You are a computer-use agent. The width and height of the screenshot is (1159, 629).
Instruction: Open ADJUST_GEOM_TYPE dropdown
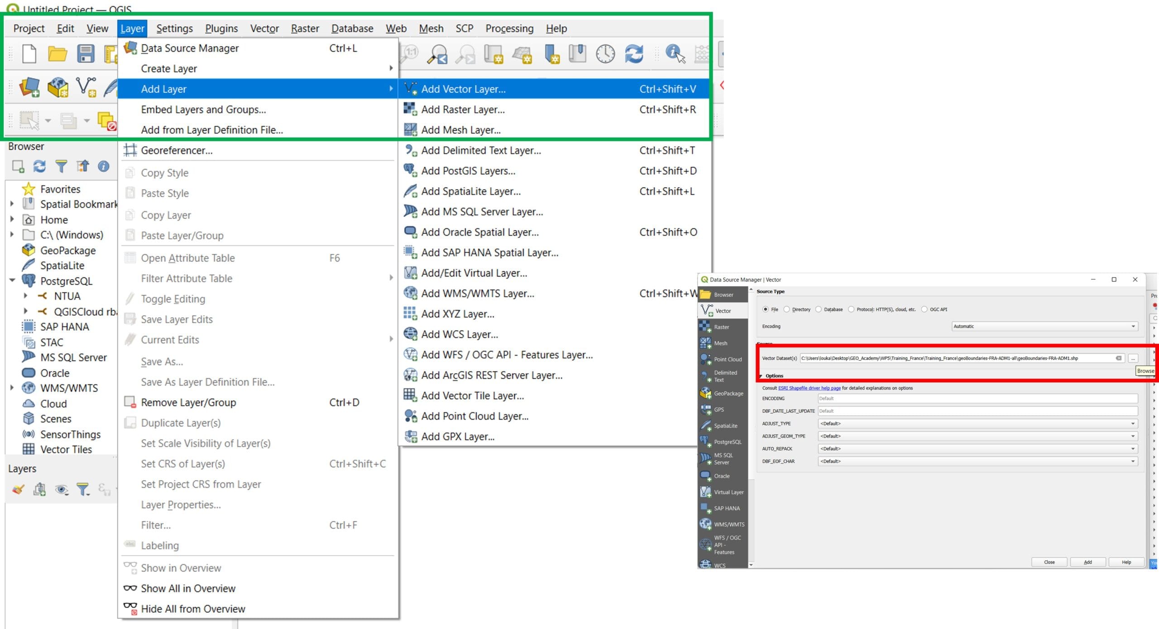click(978, 437)
